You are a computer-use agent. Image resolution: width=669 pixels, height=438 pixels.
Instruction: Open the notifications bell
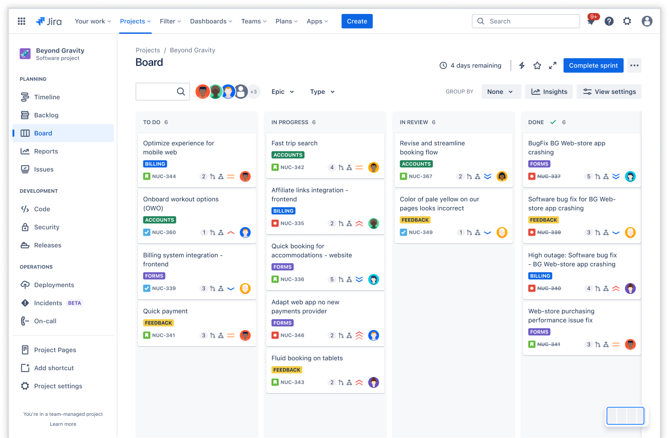click(591, 21)
